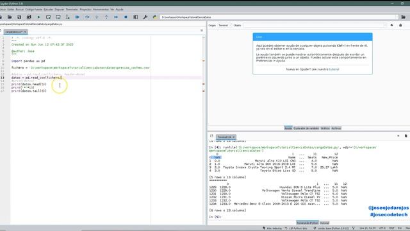410x231 pixels.
Task: Click the git branch icon in status bar
Action: pos(353,228)
